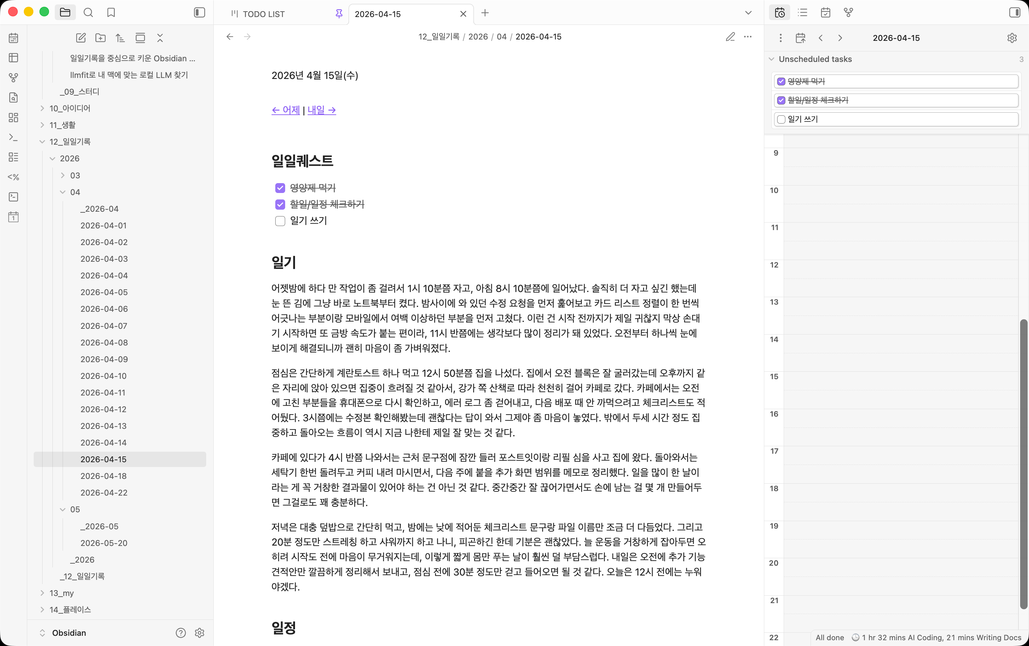Toggle editing mode with the pencil icon

pyautogui.click(x=730, y=37)
